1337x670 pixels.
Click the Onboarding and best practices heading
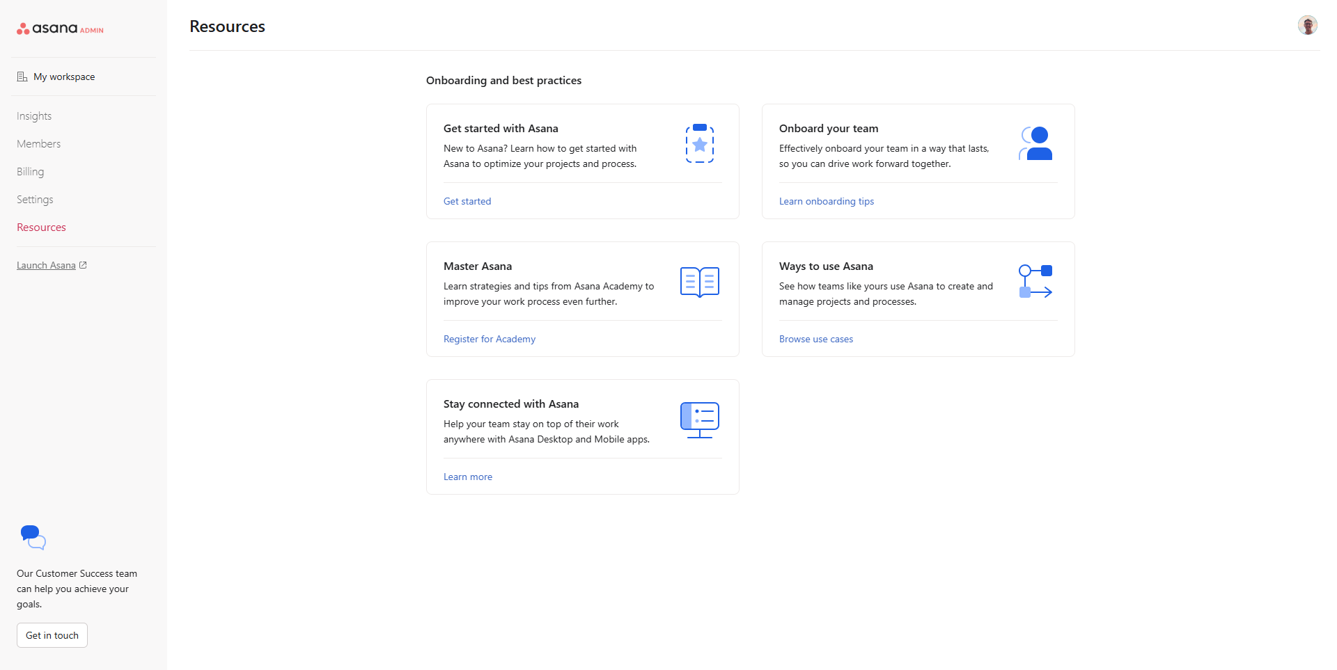[x=503, y=81]
